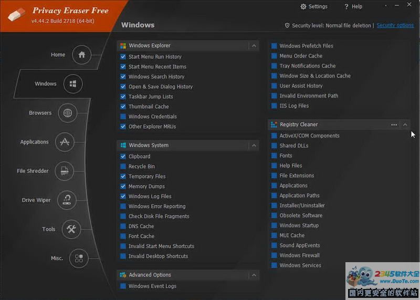
Task: Click the Check Disk File Fragments label
Action: tap(159, 216)
